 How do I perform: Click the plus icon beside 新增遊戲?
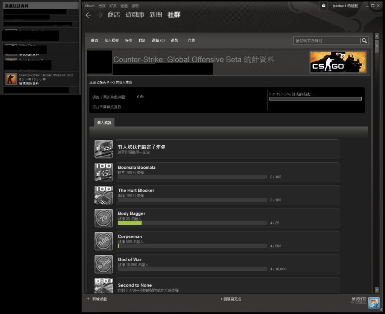pos(88,299)
